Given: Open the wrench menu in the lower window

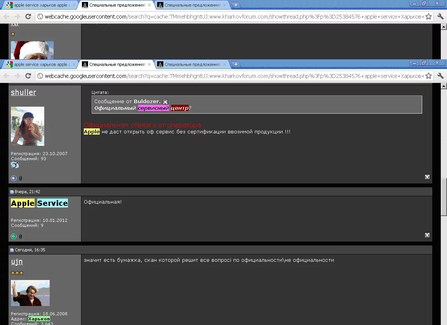Looking at the screenshot, I should pos(440,76).
